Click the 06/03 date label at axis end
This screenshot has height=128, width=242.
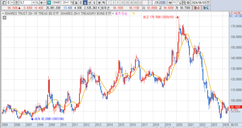(x=234, y=125)
